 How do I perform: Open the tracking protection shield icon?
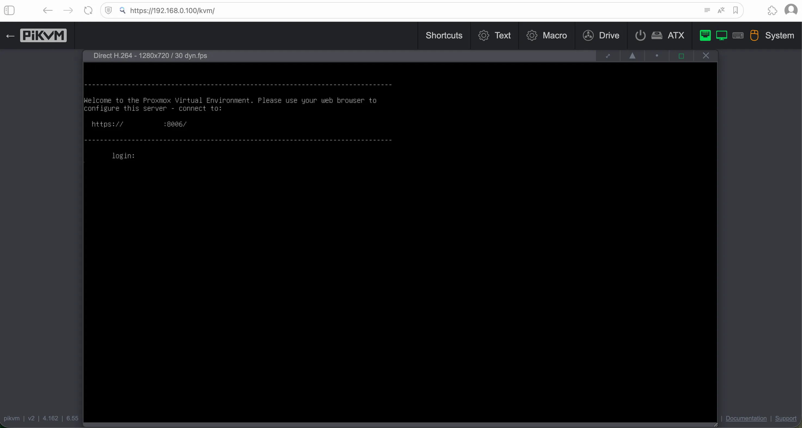click(x=108, y=11)
